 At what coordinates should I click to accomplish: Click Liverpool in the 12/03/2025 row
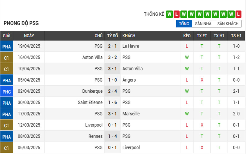[94, 125]
